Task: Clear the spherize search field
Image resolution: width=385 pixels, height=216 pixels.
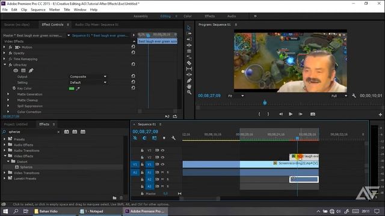Action: point(58,132)
